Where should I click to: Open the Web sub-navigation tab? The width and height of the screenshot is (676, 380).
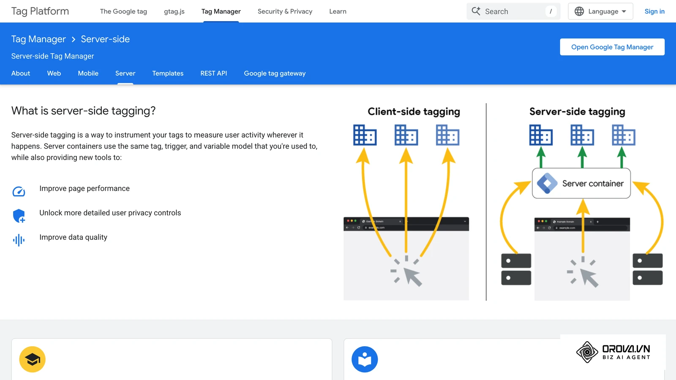point(54,73)
